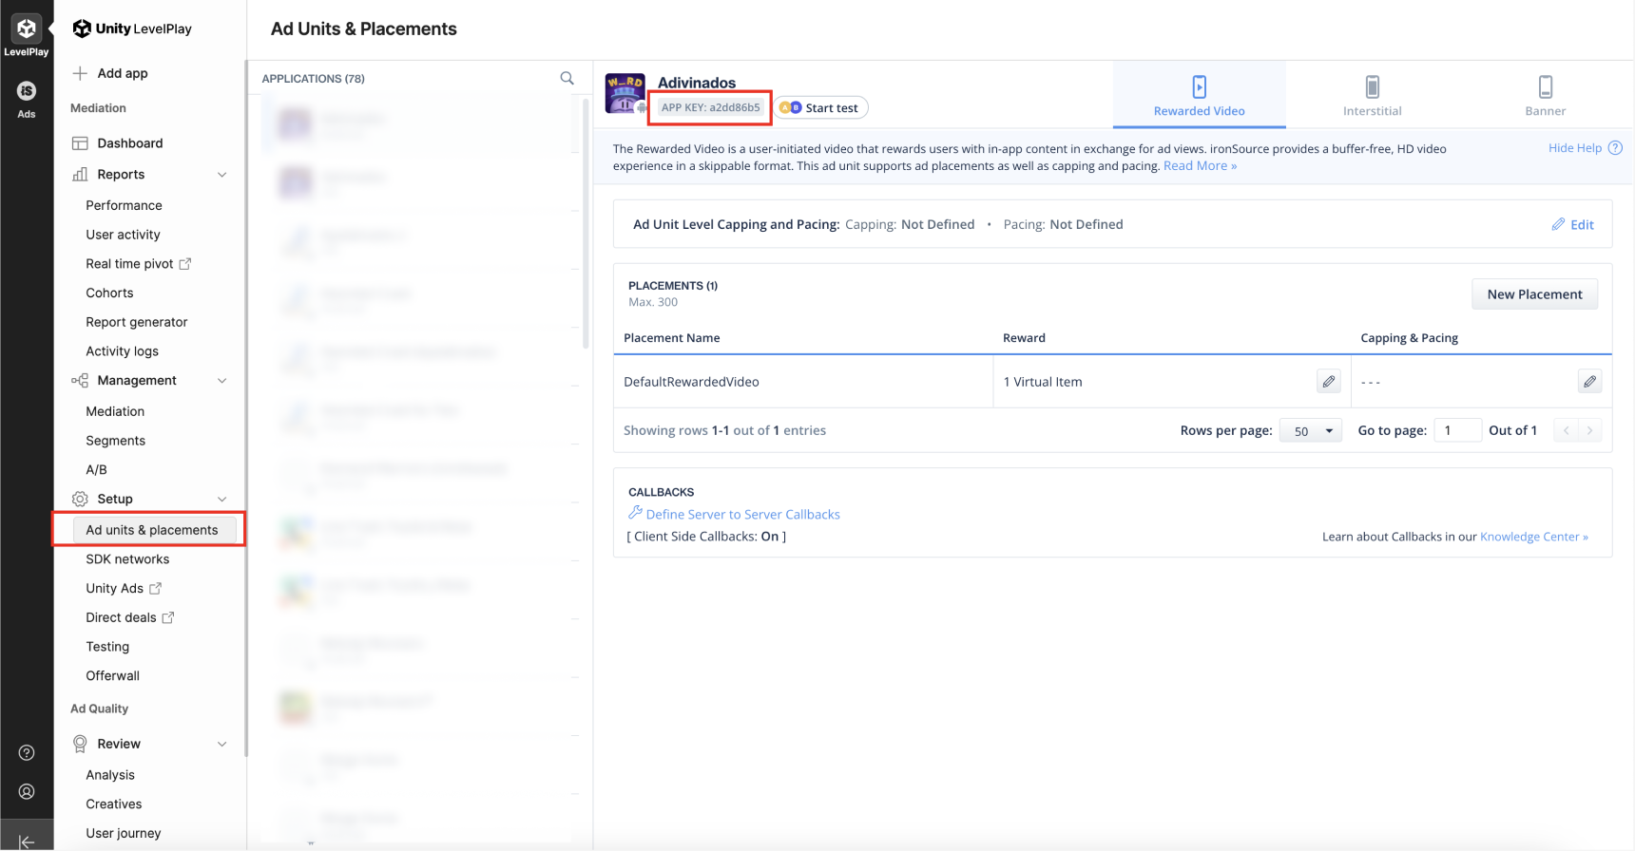
Task: Open the Knowledge Center link
Action: 1533,537
